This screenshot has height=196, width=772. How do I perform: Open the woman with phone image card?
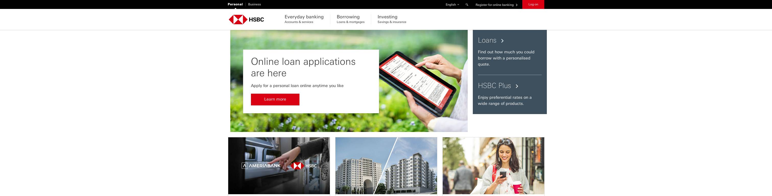coord(493,166)
